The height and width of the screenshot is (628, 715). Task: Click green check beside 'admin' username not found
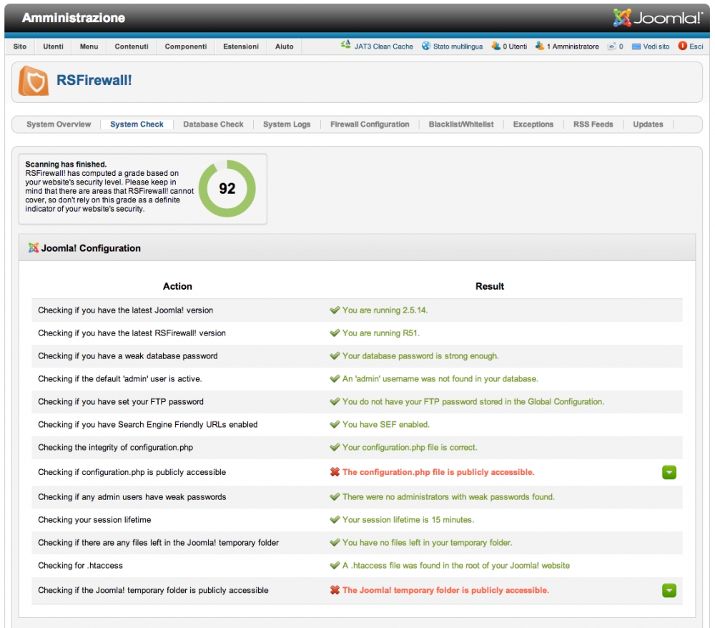(x=335, y=378)
